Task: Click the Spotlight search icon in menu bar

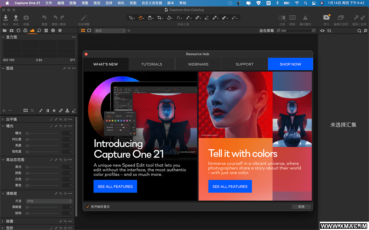Action: [305, 3]
